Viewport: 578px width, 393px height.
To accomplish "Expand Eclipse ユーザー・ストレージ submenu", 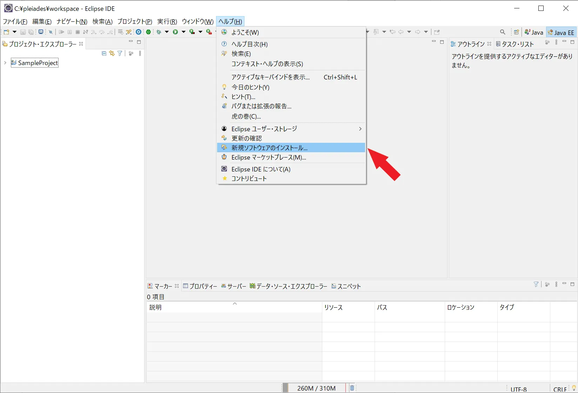I will pyautogui.click(x=291, y=129).
